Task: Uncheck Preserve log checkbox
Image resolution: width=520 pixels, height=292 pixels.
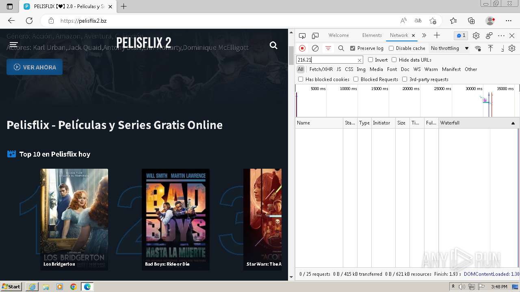Action: [353, 48]
